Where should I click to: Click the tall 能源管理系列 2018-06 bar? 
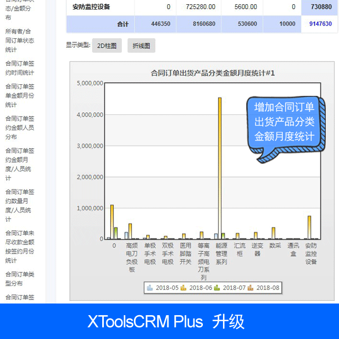tap(220, 168)
